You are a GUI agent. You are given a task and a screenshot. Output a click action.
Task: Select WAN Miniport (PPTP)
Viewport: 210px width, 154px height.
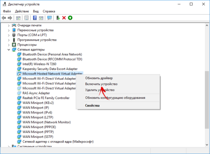pyautogui.click(x=38, y=132)
